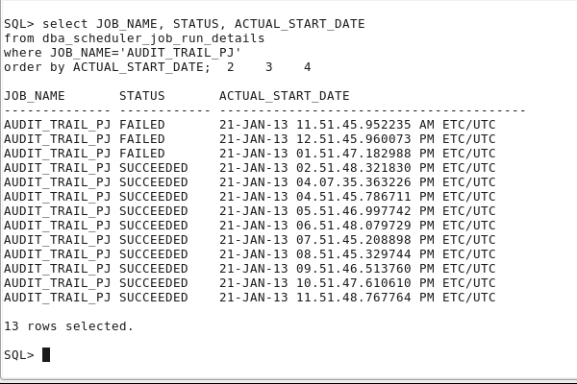Click the SQL prompt cursor at bottom
The width and height of the screenshot is (577, 384).
[46, 355]
